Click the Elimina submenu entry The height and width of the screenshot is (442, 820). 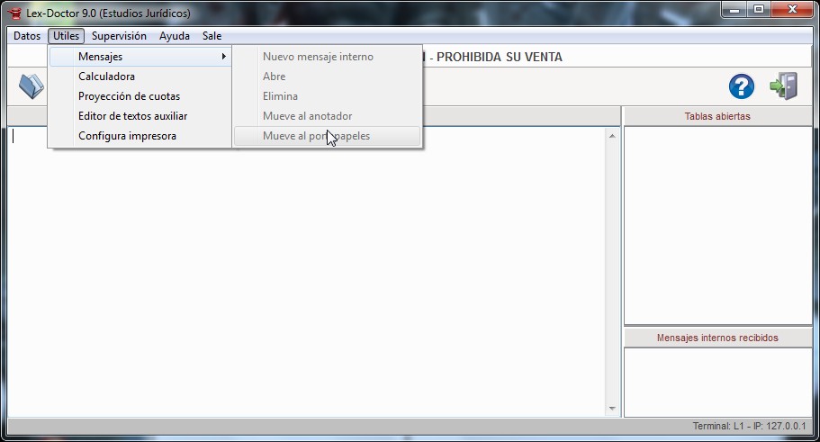[x=328, y=96]
